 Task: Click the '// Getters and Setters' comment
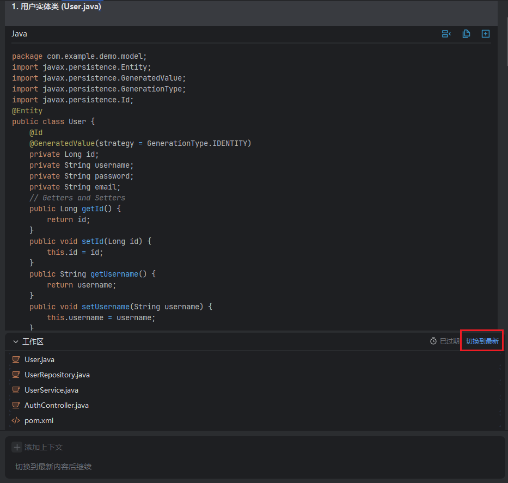tap(77, 198)
